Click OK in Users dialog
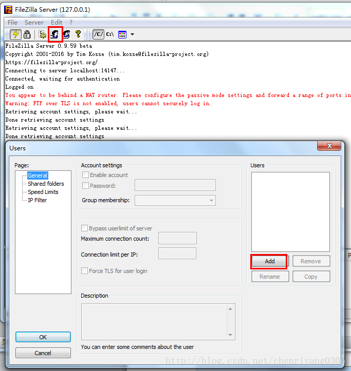Image resolution: width=351 pixels, height=371 pixels. click(43, 337)
